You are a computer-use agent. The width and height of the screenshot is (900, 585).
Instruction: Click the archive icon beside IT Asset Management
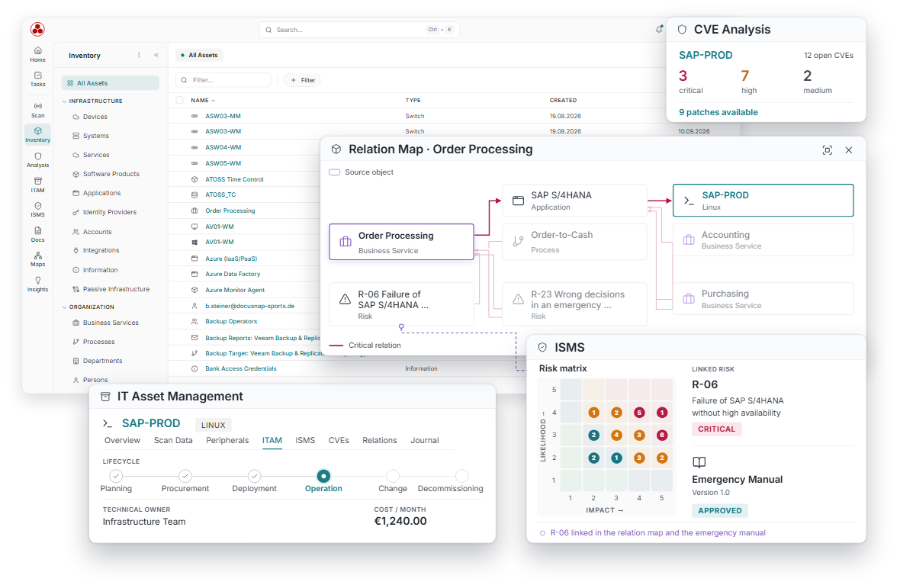coord(105,397)
